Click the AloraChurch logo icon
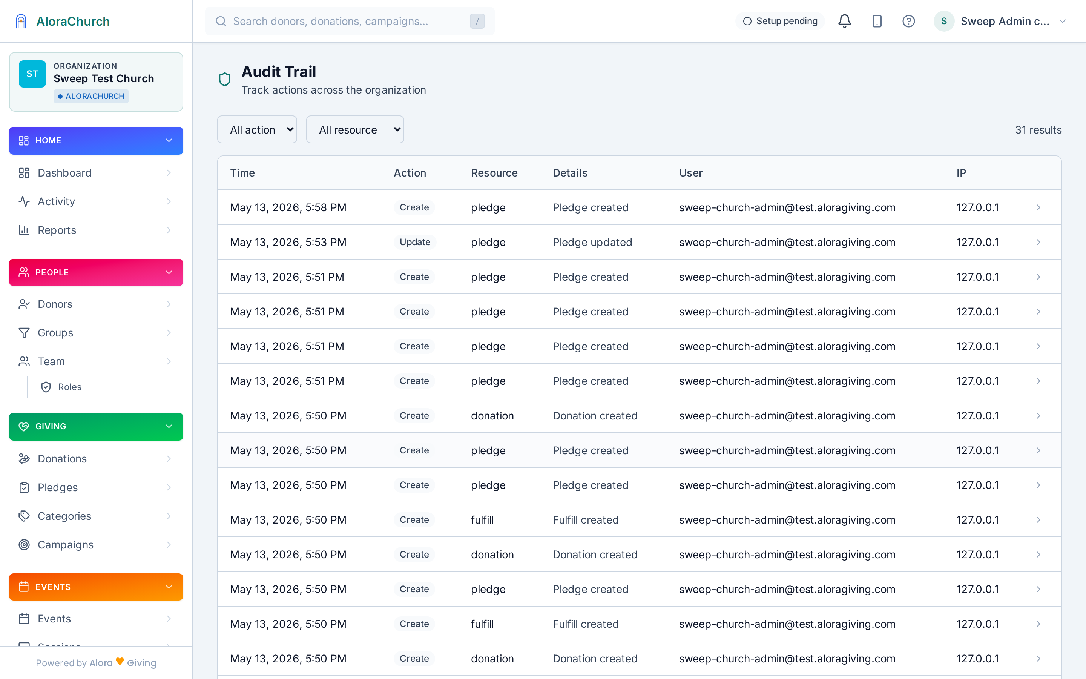 pos(21,21)
